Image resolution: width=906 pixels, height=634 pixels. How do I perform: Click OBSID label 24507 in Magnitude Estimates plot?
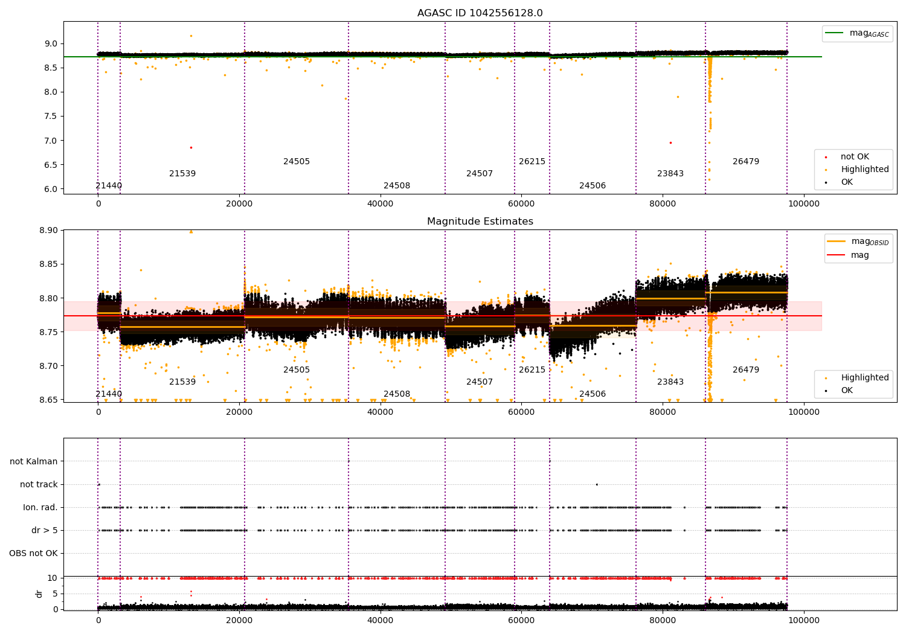tap(480, 382)
